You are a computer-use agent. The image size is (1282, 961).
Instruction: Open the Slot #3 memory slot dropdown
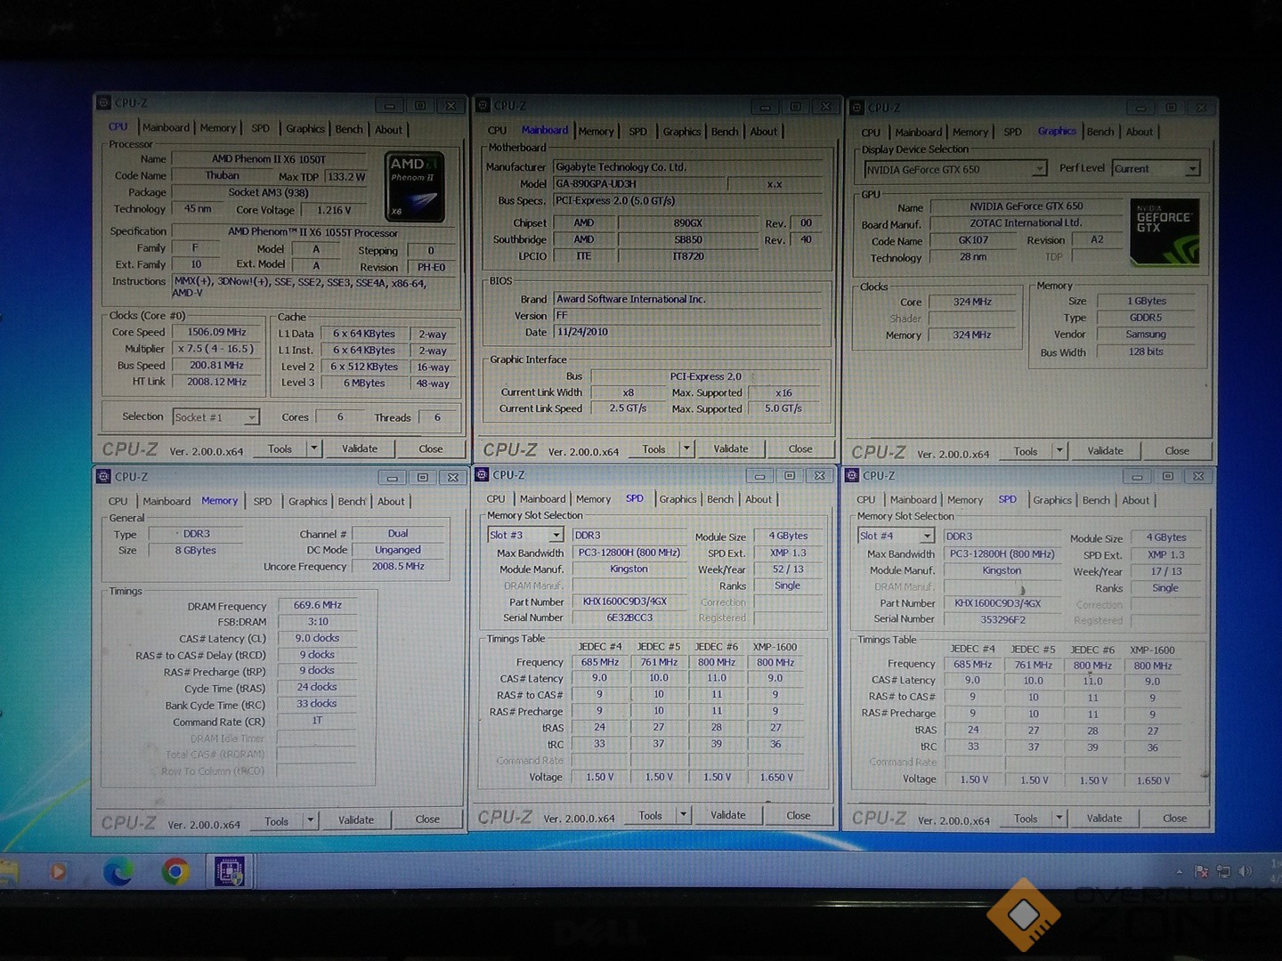pos(525,535)
